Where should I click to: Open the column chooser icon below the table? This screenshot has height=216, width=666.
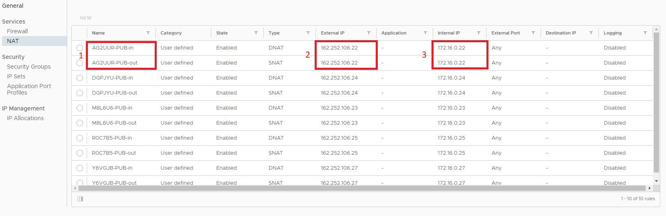coord(80,199)
